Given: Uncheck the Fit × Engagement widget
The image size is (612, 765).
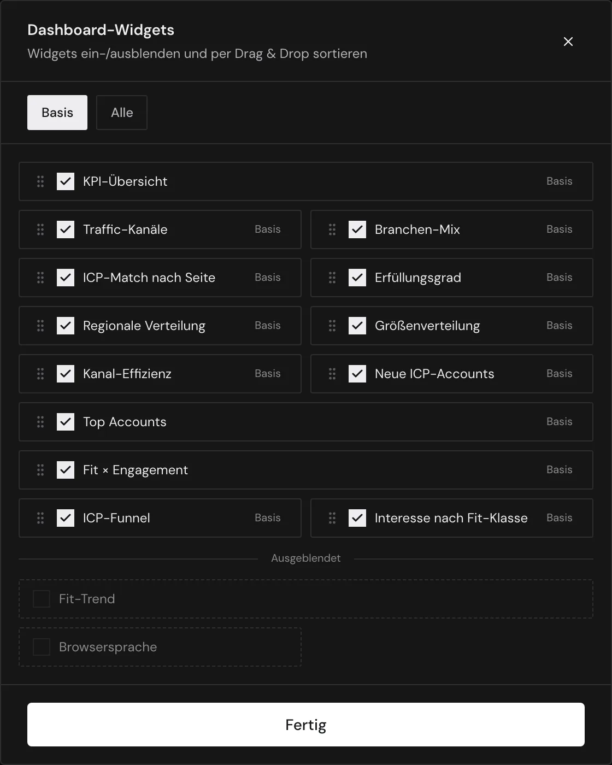Looking at the screenshot, I should pos(66,470).
